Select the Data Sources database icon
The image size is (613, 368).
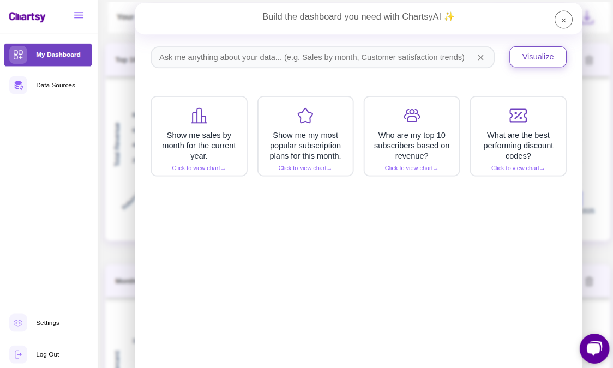(18, 85)
